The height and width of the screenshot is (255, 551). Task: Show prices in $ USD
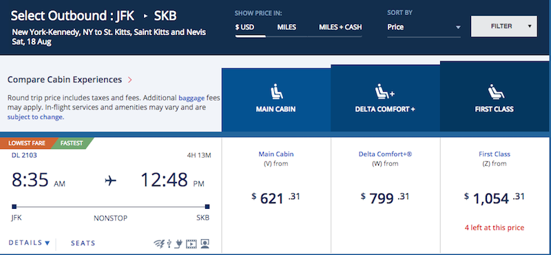[x=245, y=27]
